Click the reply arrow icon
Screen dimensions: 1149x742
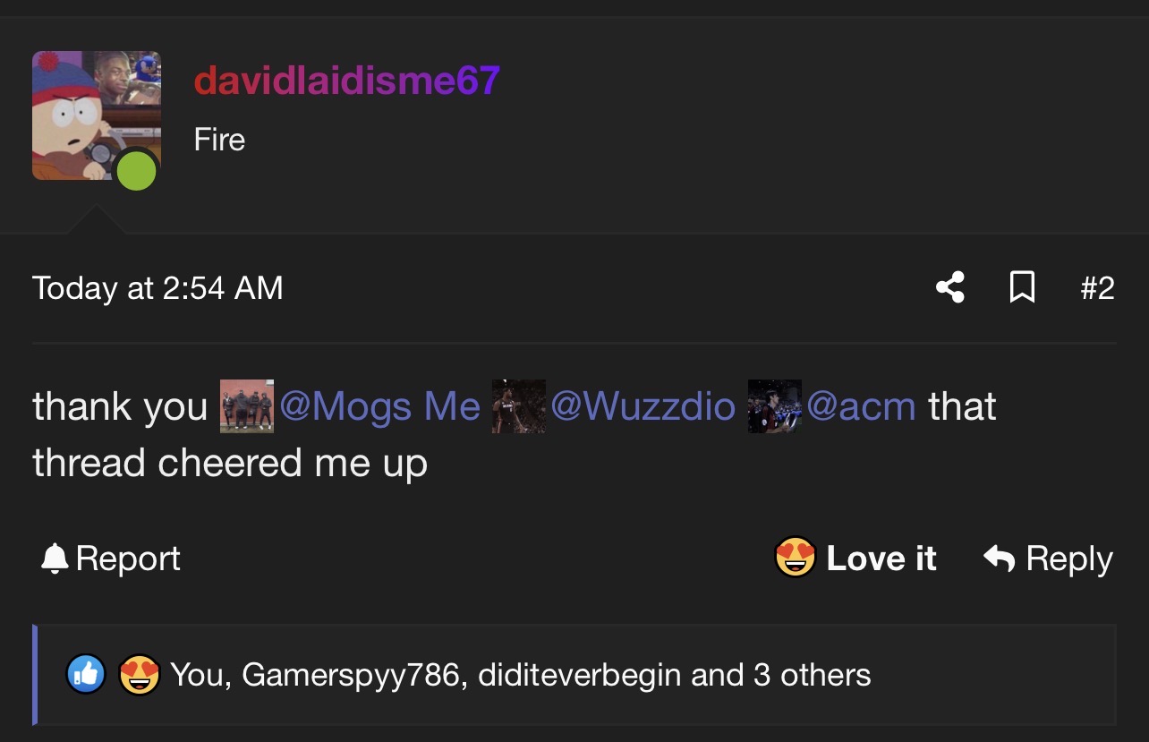tap(999, 559)
